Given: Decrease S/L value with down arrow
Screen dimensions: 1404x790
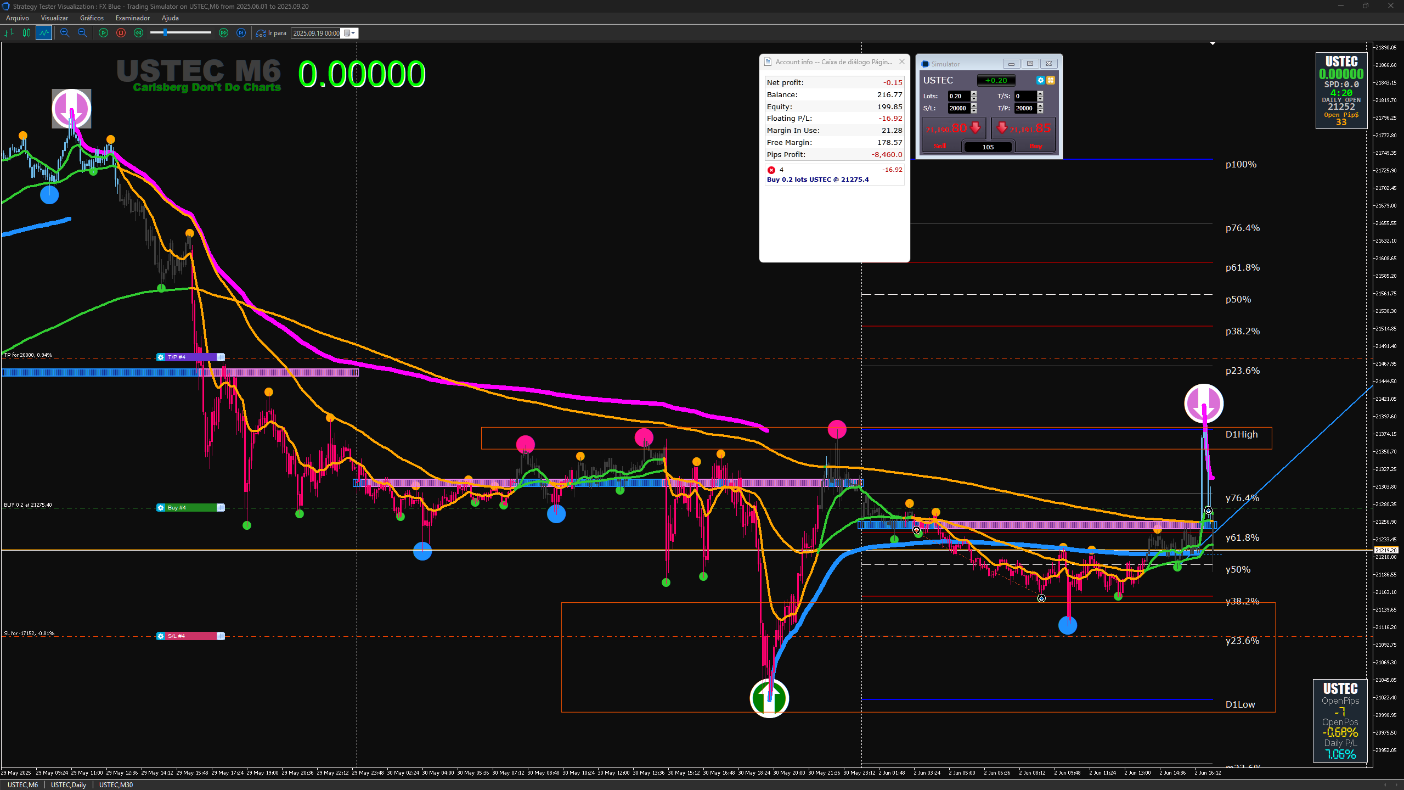Looking at the screenshot, I should click(x=974, y=111).
